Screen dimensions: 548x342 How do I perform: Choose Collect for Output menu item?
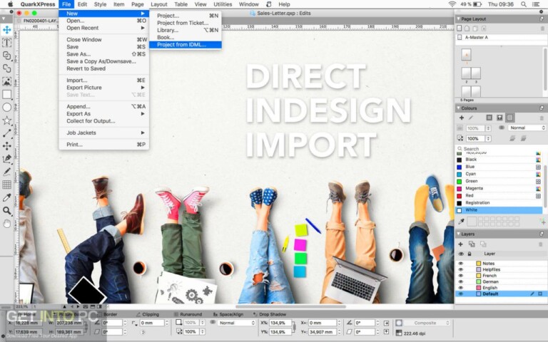pyautogui.click(x=103, y=121)
